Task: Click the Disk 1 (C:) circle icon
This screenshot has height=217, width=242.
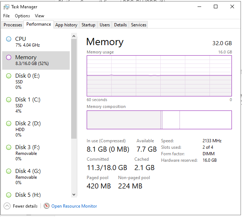Action: tap(9, 100)
